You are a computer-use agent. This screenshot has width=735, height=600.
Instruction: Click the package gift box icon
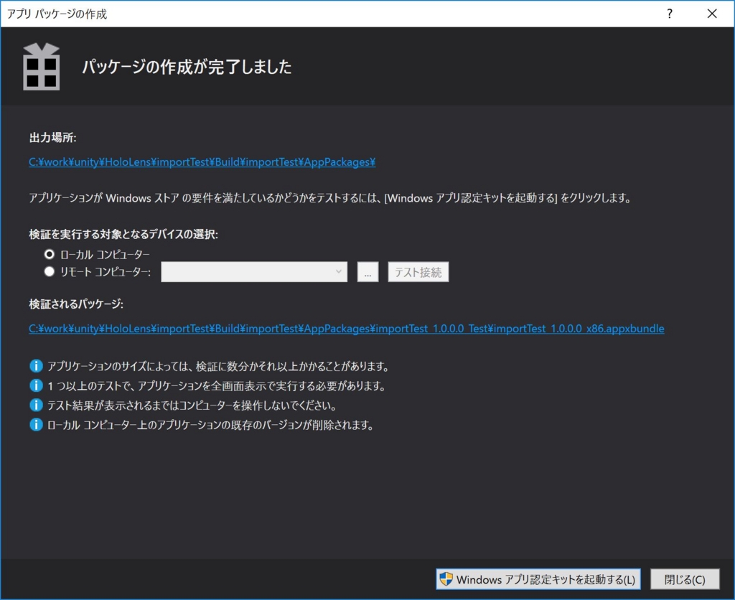click(41, 67)
